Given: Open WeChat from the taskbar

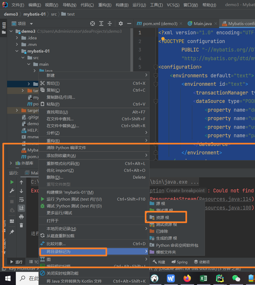Looking at the screenshot, I should (x=236, y=278).
